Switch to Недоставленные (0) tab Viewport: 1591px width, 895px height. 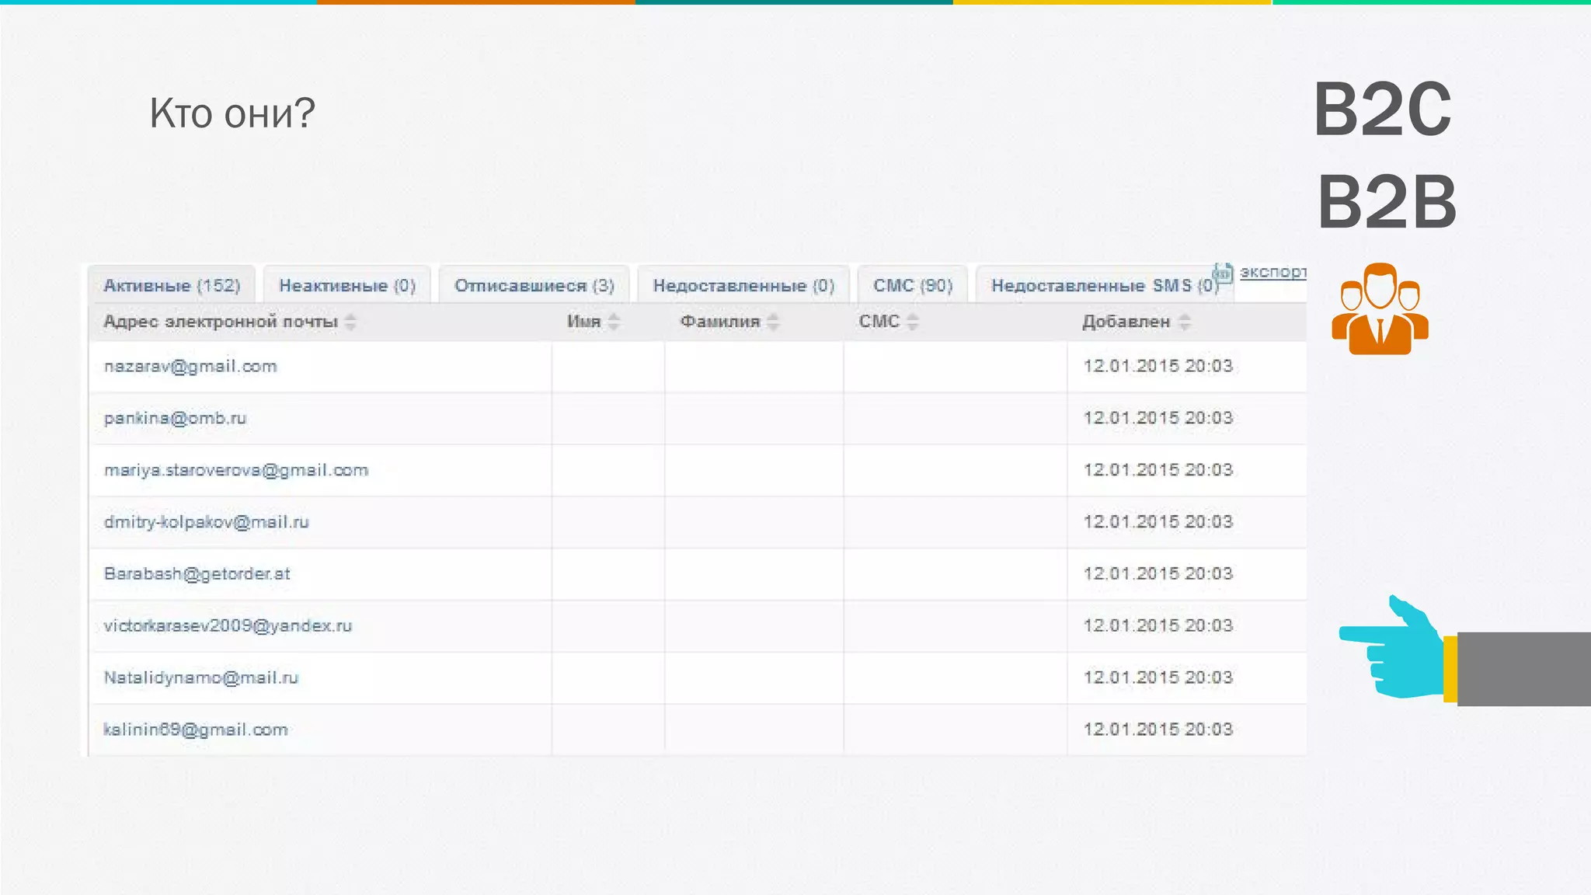pyautogui.click(x=743, y=286)
